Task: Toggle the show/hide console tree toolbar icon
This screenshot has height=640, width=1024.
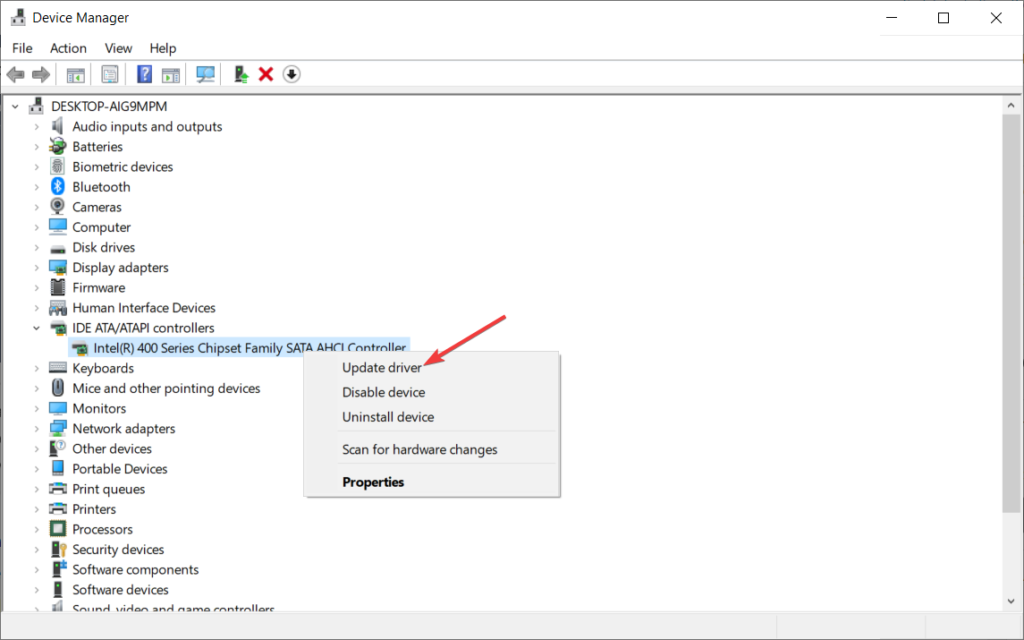Action: (76, 74)
